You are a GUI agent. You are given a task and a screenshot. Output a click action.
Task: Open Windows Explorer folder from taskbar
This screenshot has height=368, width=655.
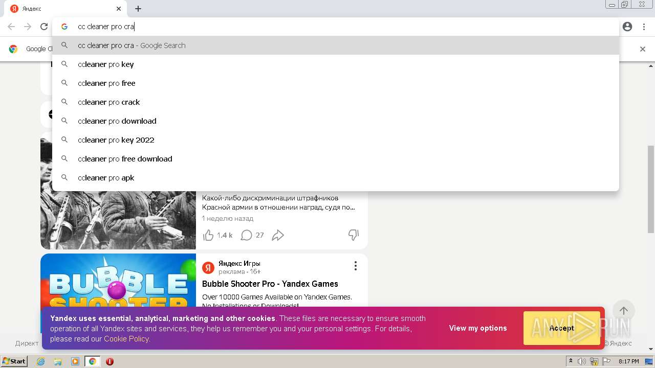coord(58,361)
